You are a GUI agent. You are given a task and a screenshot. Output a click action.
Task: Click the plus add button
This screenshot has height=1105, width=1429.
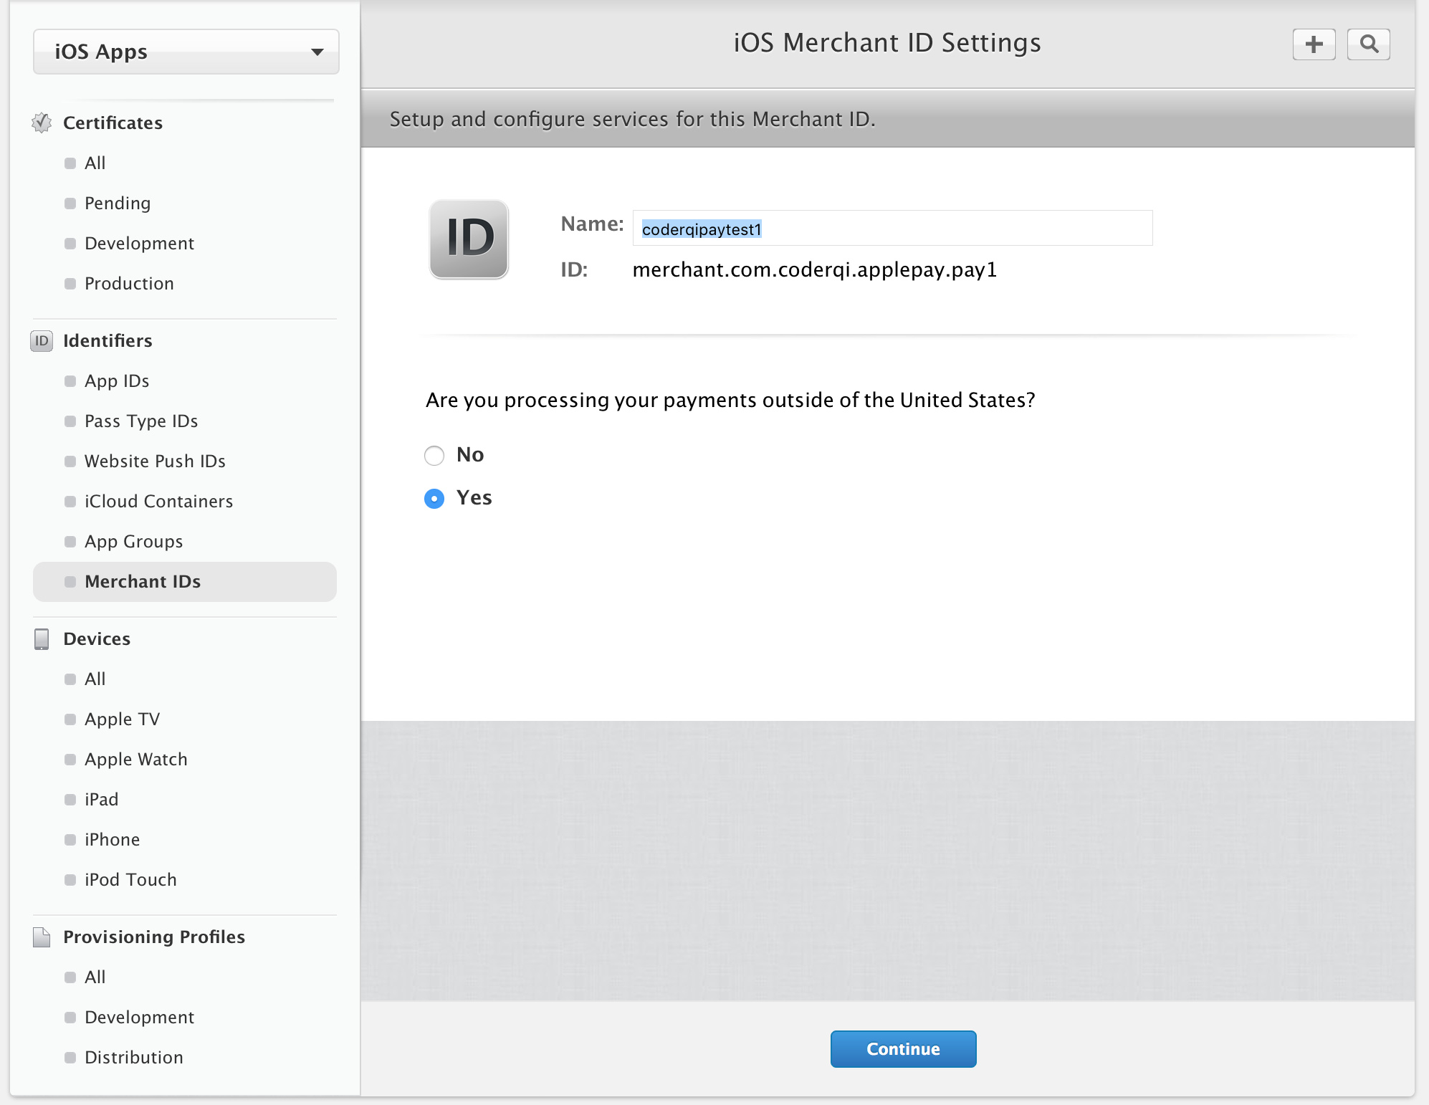coord(1314,44)
